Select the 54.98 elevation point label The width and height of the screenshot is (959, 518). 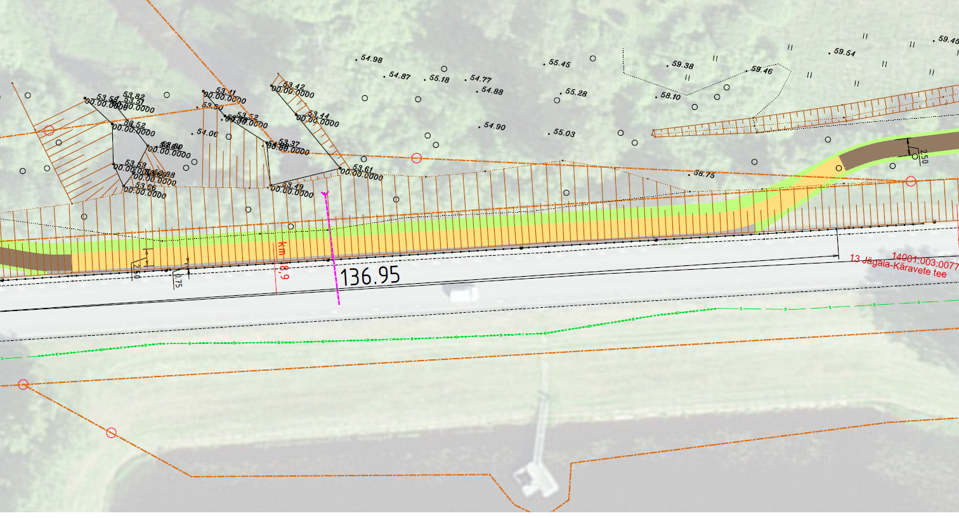371,59
